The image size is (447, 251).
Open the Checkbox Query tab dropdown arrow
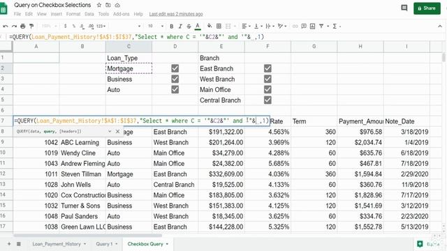coord(167,244)
